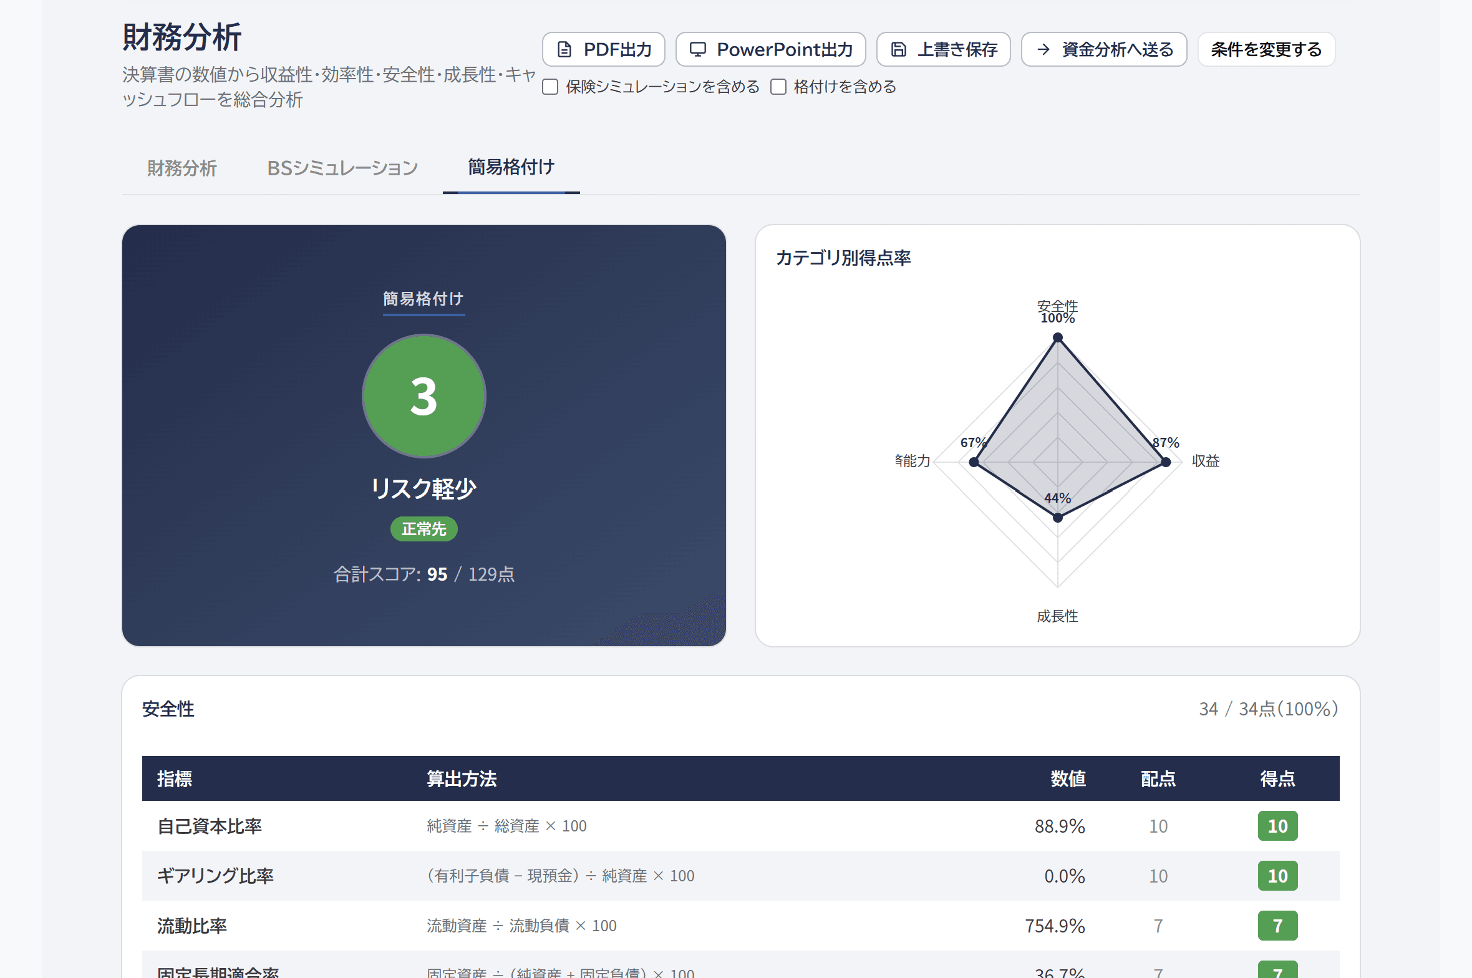1472x978 pixels.
Task: Click the 34 / 34点(100%) summary
Action: pyautogui.click(x=1269, y=709)
